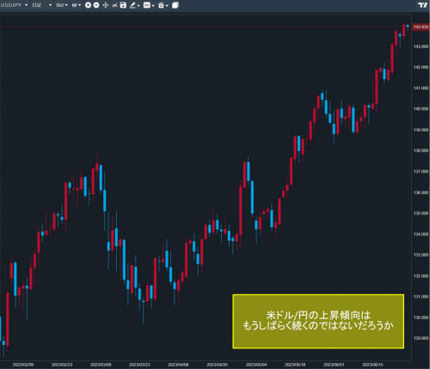430x369 pixels.
Task: Click the zoom out minus icon
Action: 96,5
